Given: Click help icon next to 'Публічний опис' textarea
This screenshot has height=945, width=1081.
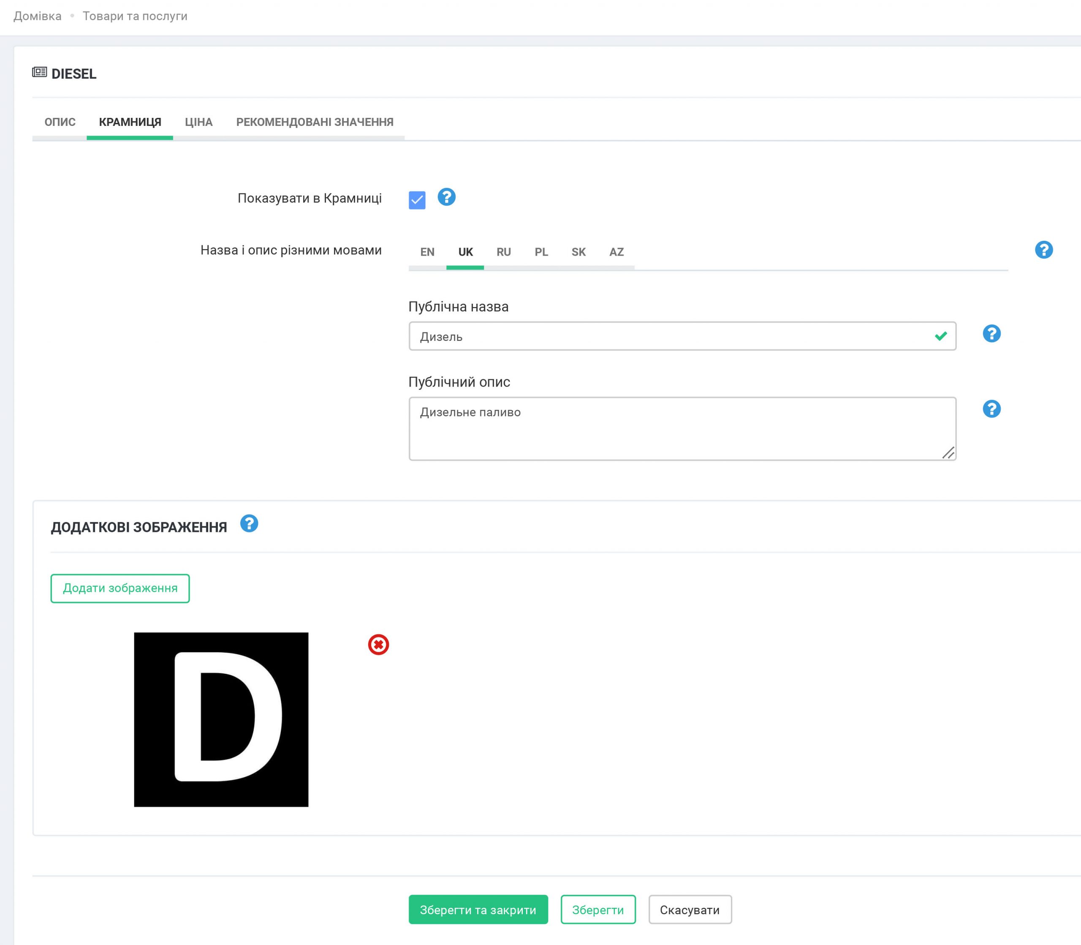Looking at the screenshot, I should [991, 409].
